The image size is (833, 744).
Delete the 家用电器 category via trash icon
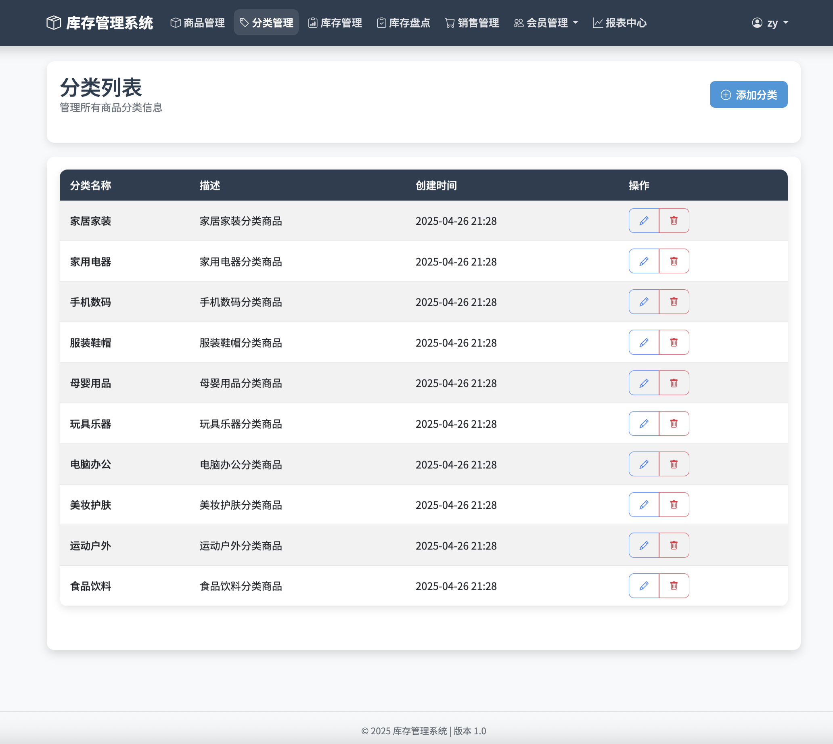point(674,261)
